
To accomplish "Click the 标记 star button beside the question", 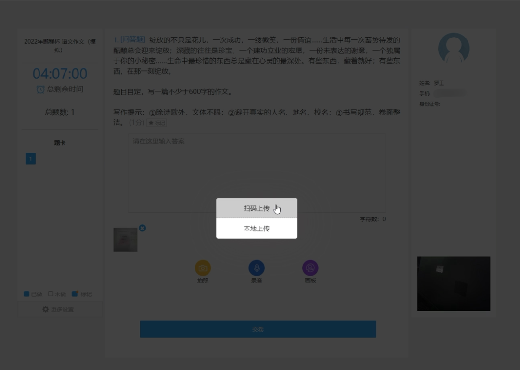I will coord(156,123).
